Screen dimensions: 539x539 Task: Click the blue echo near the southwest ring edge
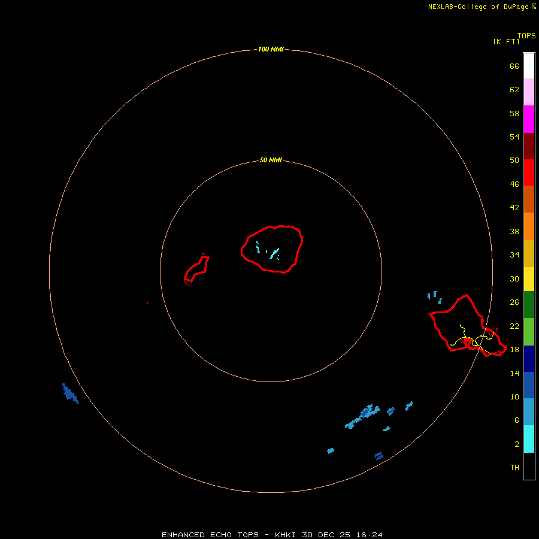click(x=70, y=393)
